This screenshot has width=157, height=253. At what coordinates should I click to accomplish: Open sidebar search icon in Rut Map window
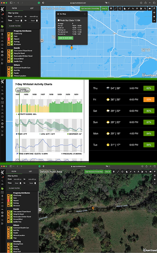[2, 18]
